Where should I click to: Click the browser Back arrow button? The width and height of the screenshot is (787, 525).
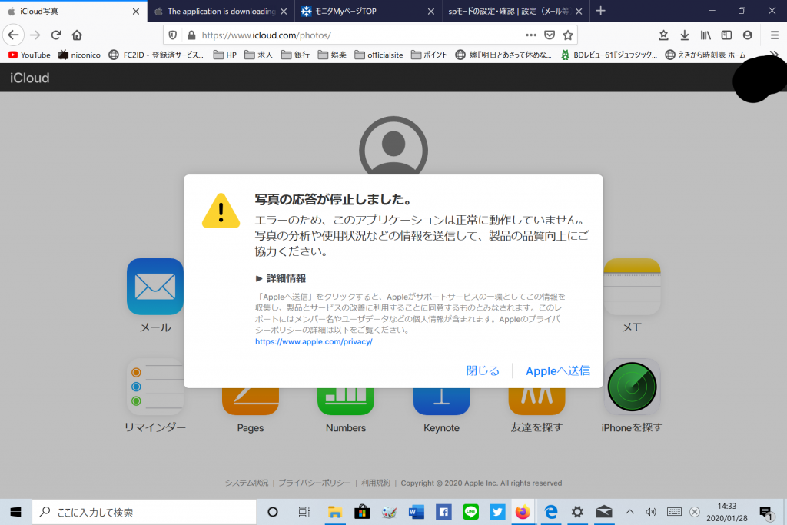14,35
